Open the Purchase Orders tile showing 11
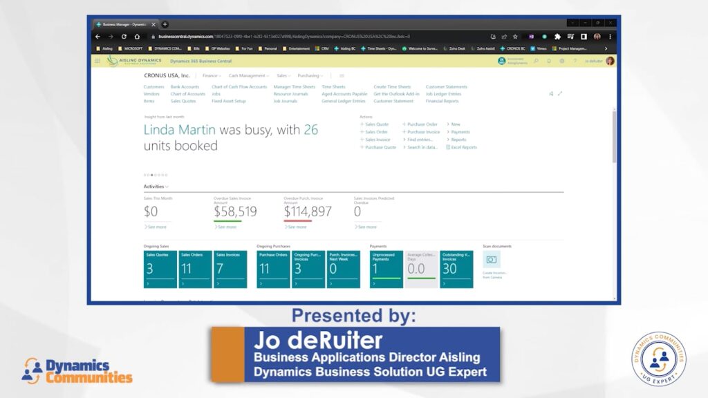This screenshot has width=708, height=398. 273,269
